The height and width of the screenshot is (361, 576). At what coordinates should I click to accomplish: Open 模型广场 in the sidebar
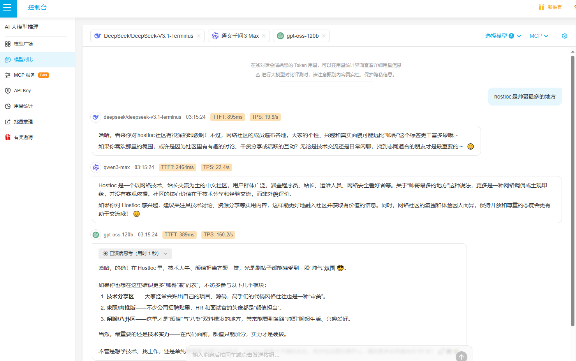(23, 44)
